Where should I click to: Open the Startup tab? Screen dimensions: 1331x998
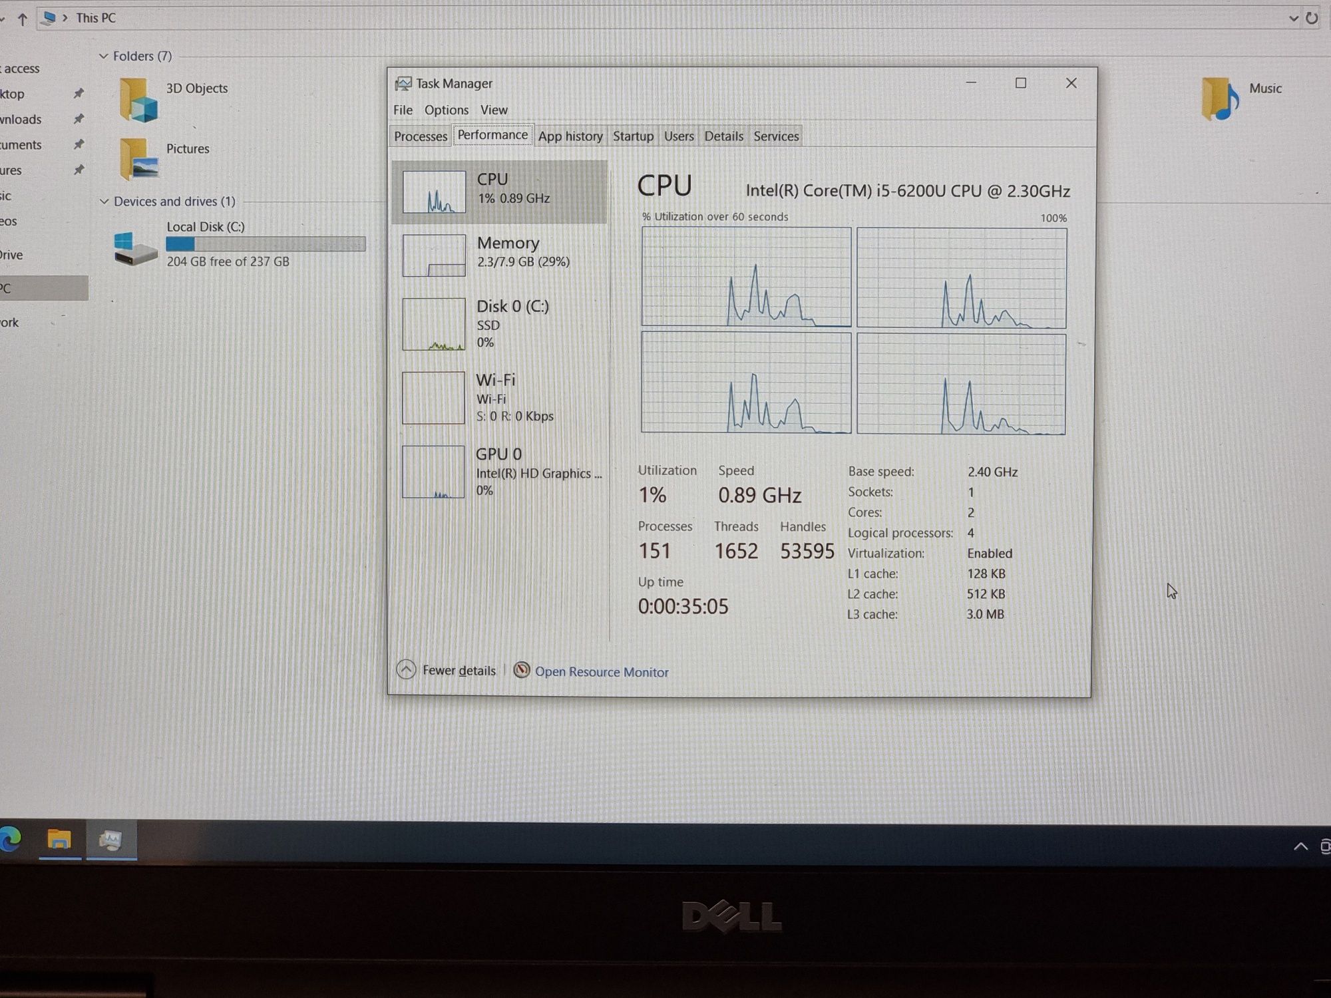coord(633,136)
